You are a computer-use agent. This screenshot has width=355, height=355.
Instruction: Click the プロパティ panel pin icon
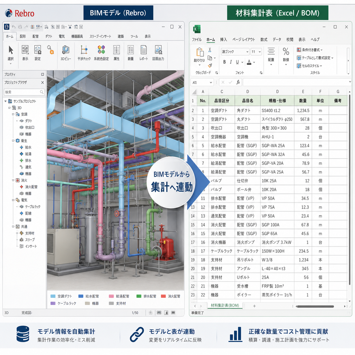coord(42,74)
